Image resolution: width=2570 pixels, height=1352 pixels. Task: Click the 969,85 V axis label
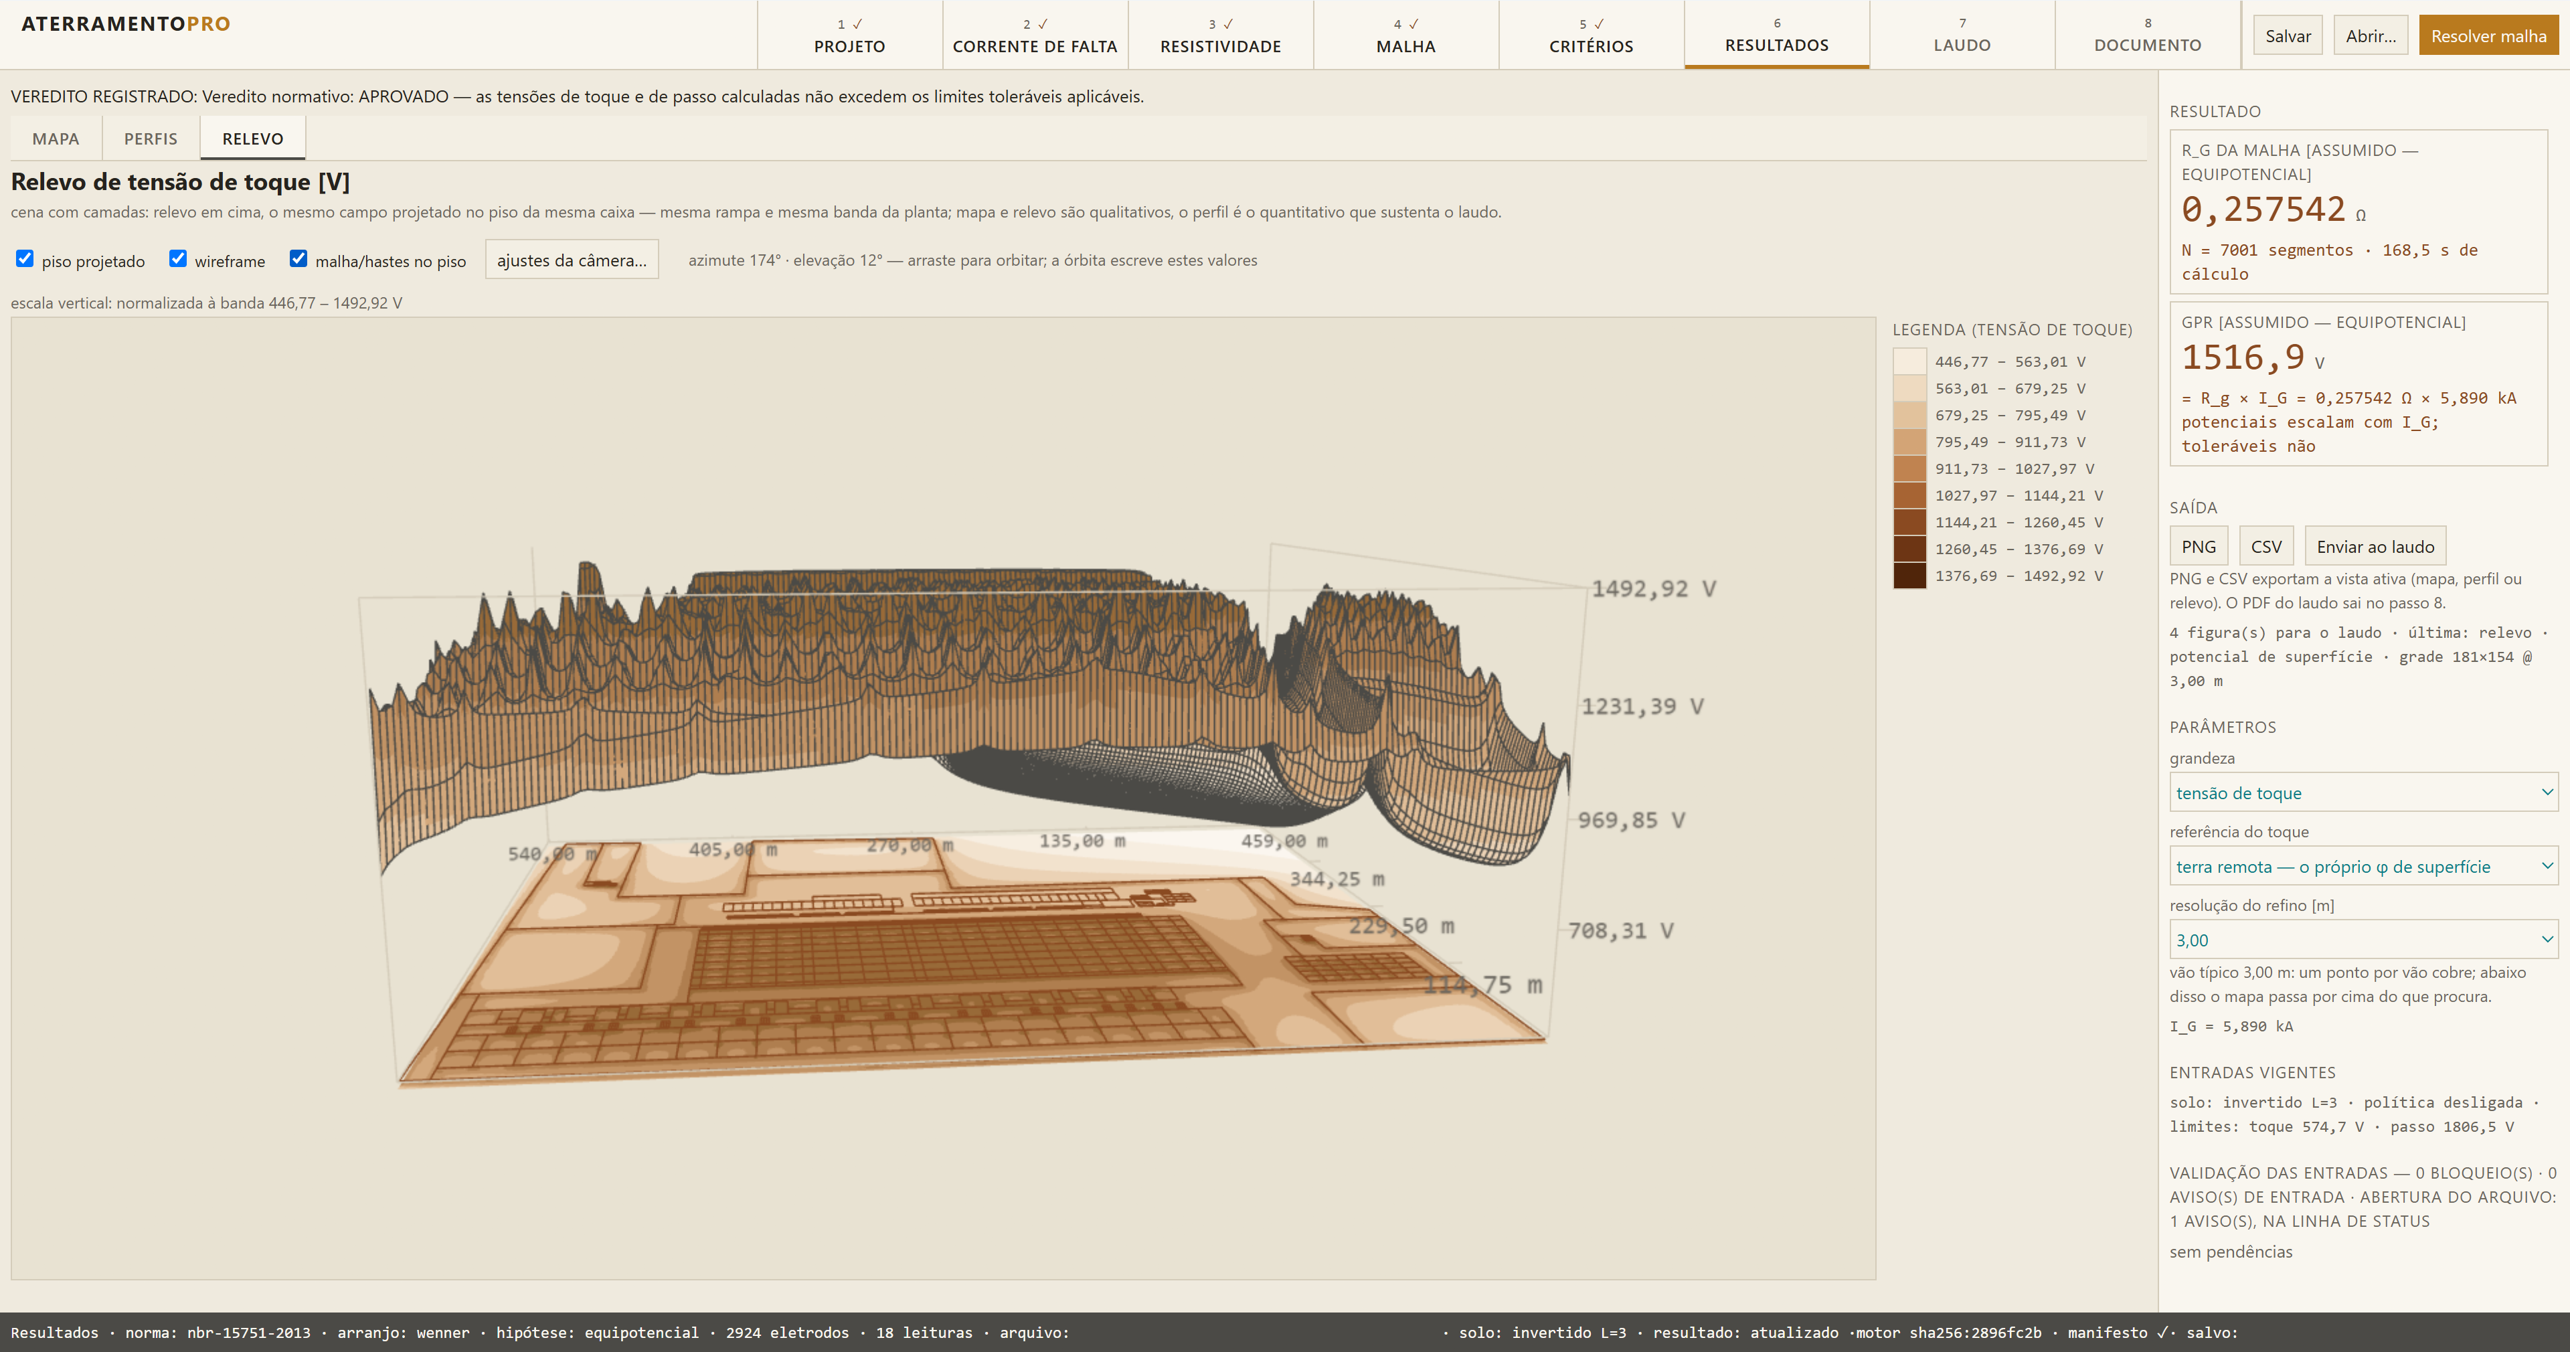1631,820
